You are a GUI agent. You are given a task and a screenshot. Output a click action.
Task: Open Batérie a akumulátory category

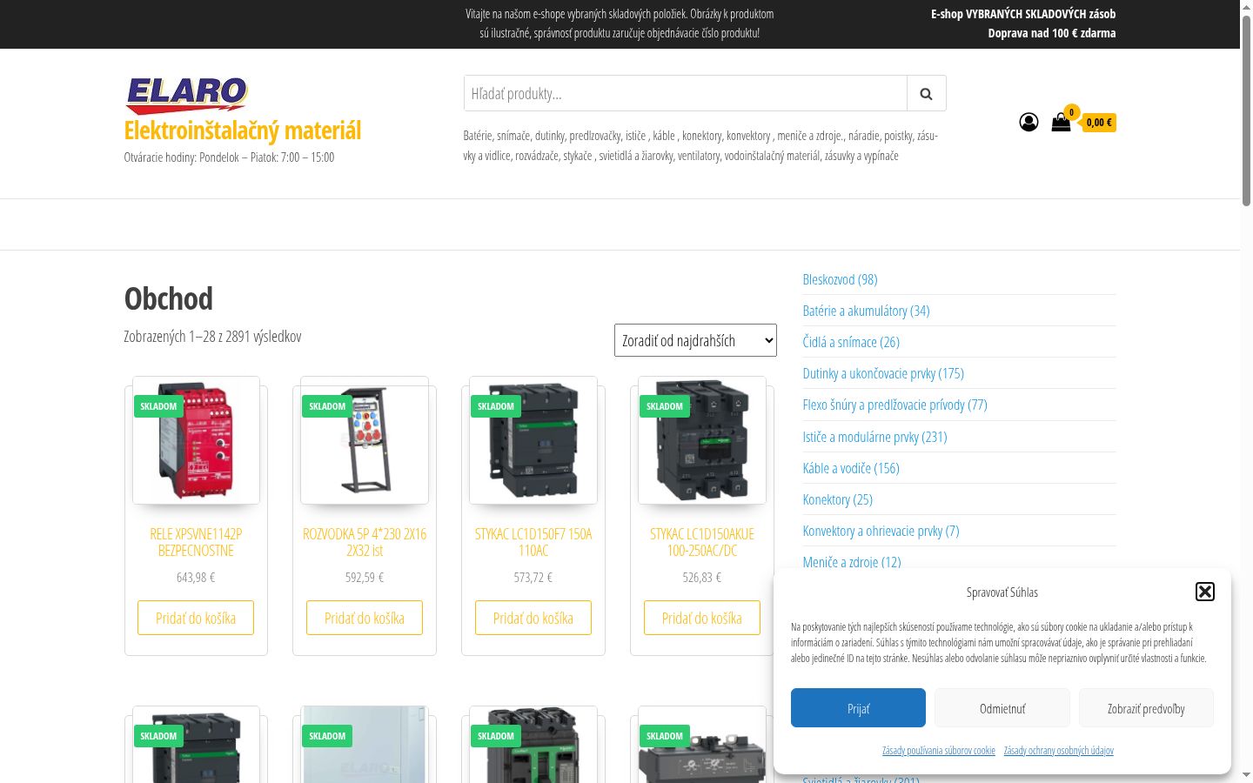pos(866,311)
